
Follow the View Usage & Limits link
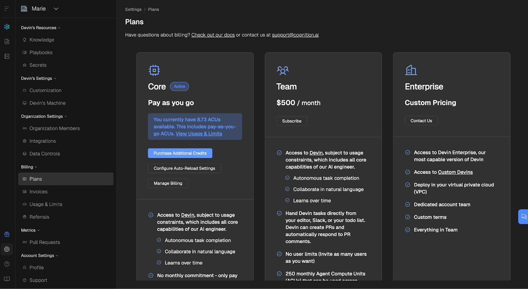(x=199, y=134)
